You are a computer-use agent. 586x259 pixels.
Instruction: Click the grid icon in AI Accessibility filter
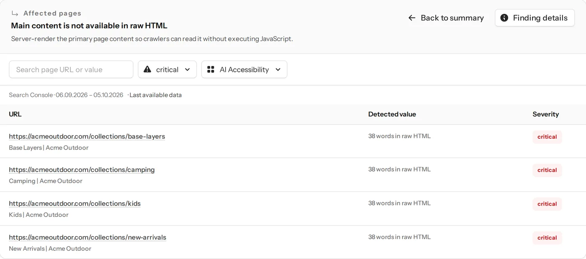click(211, 69)
